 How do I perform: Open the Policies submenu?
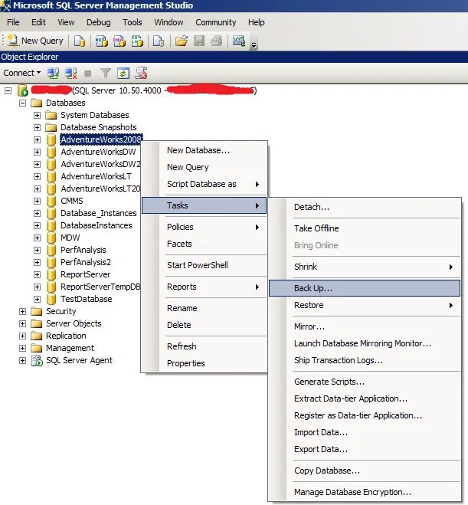pos(204,227)
